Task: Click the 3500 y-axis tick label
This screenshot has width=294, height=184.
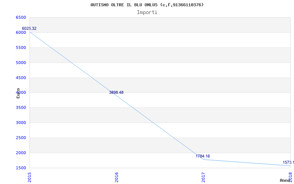Action: click(21, 108)
